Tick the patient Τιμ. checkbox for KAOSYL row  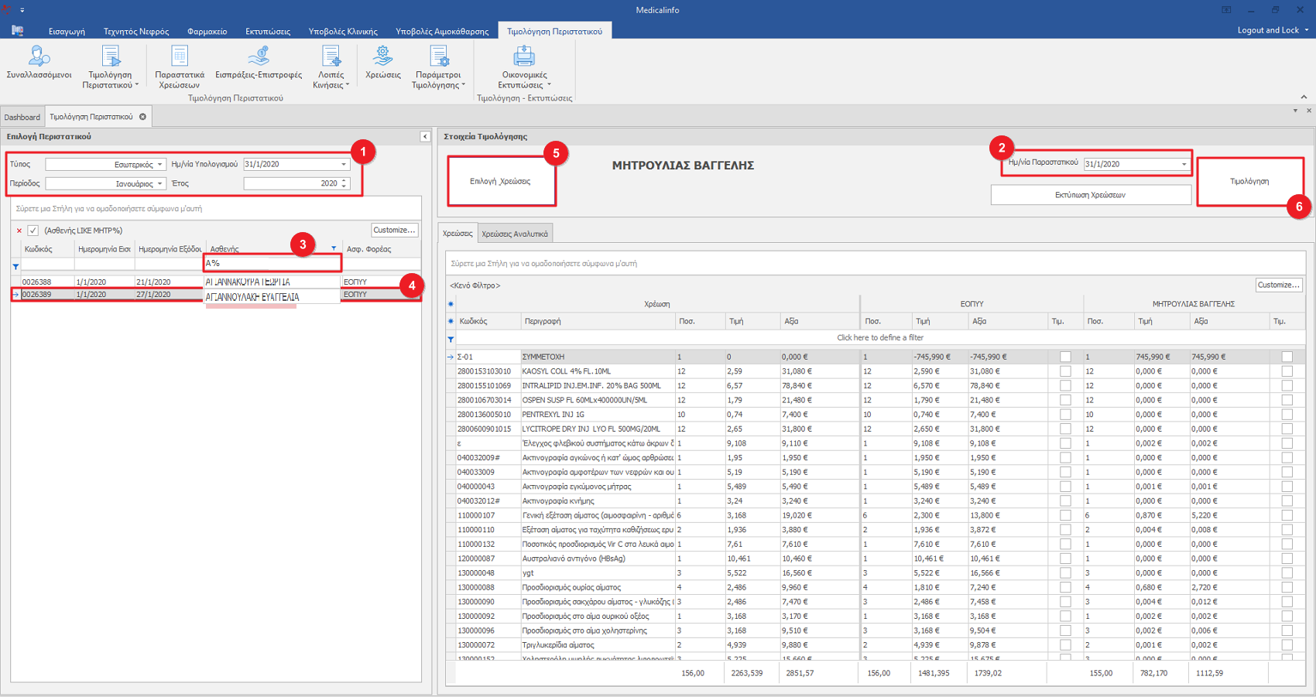pyautogui.click(x=1287, y=372)
